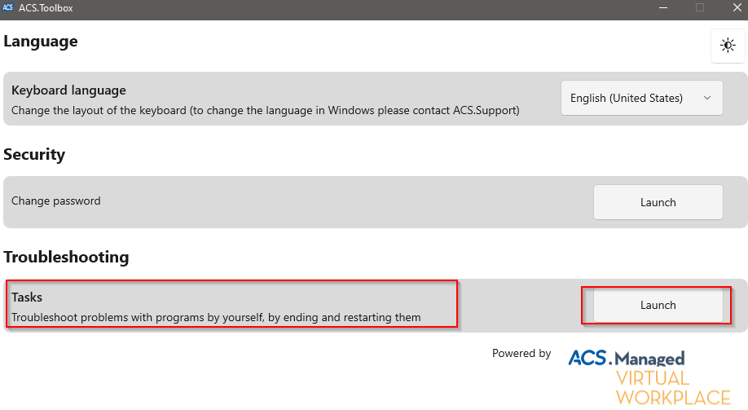
Task: Click the Keyboard language setting label
Action: [68, 90]
